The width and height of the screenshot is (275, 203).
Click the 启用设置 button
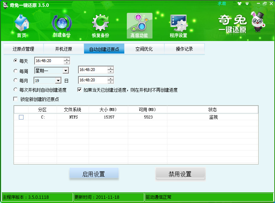pyautogui.click(x=94, y=174)
